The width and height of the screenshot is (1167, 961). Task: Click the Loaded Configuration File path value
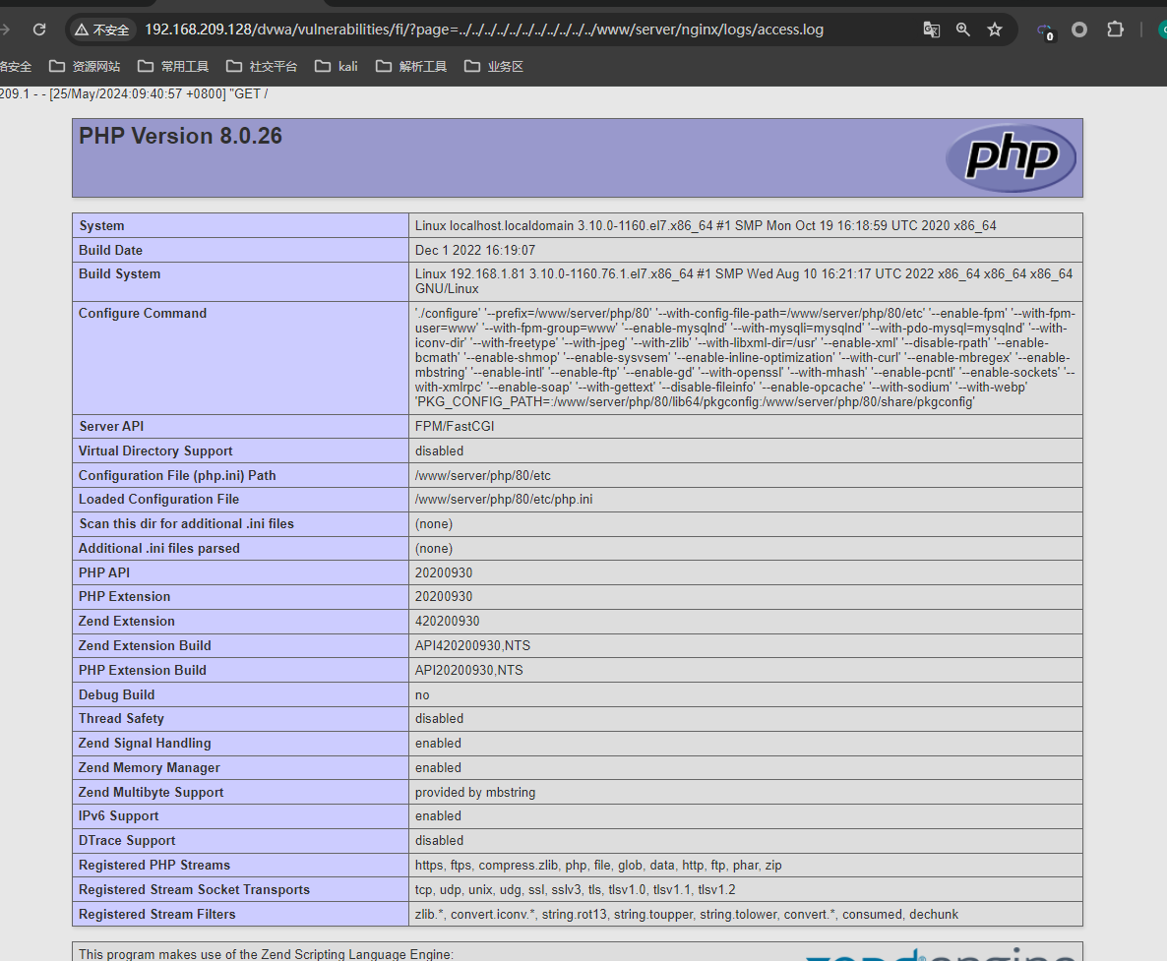504,500
